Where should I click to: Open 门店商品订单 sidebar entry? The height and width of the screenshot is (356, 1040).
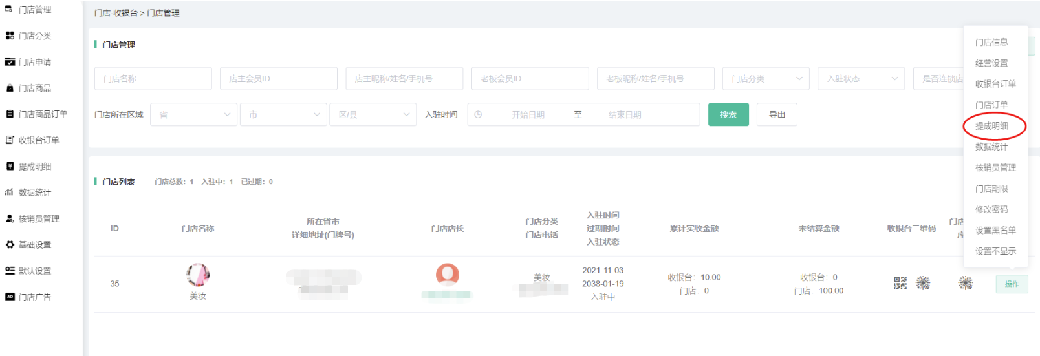coord(42,114)
